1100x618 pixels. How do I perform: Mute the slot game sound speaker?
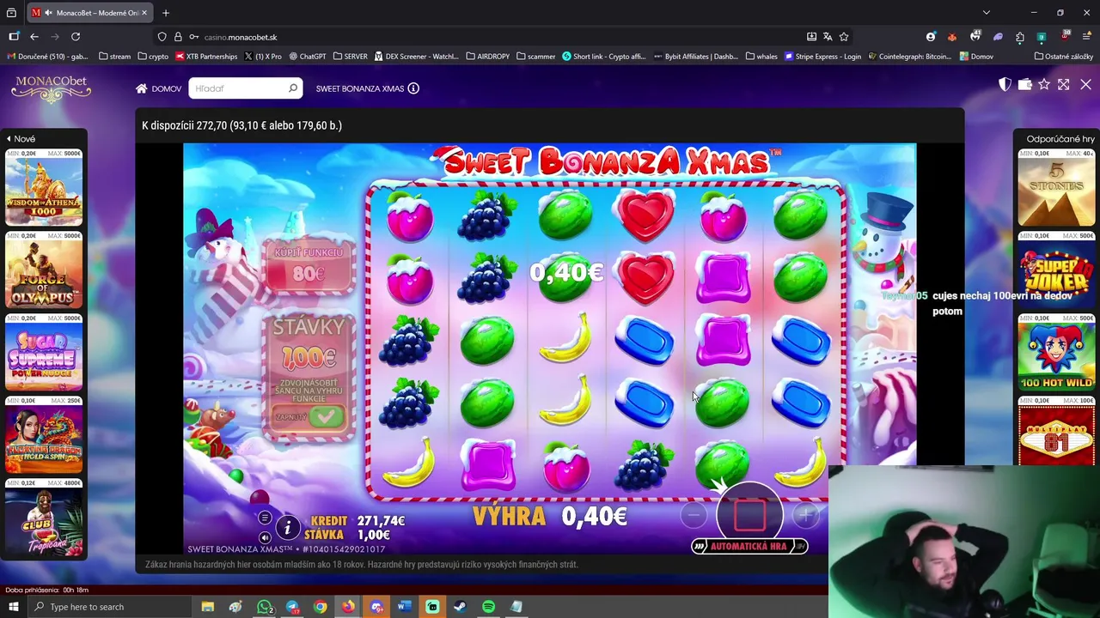coord(265,537)
